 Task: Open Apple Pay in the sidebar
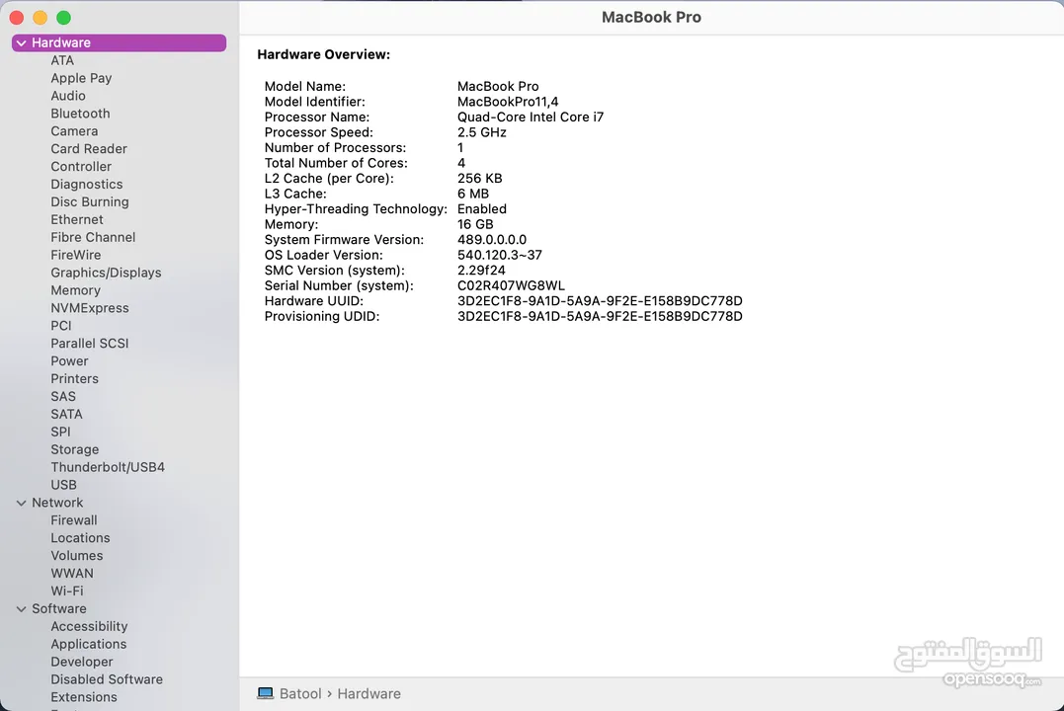point(81,78)
